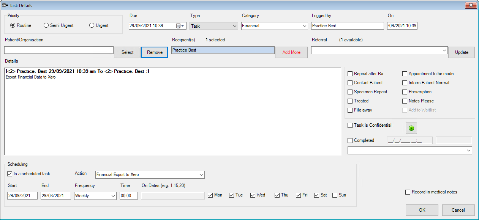Confirm the task with OK

422,210
